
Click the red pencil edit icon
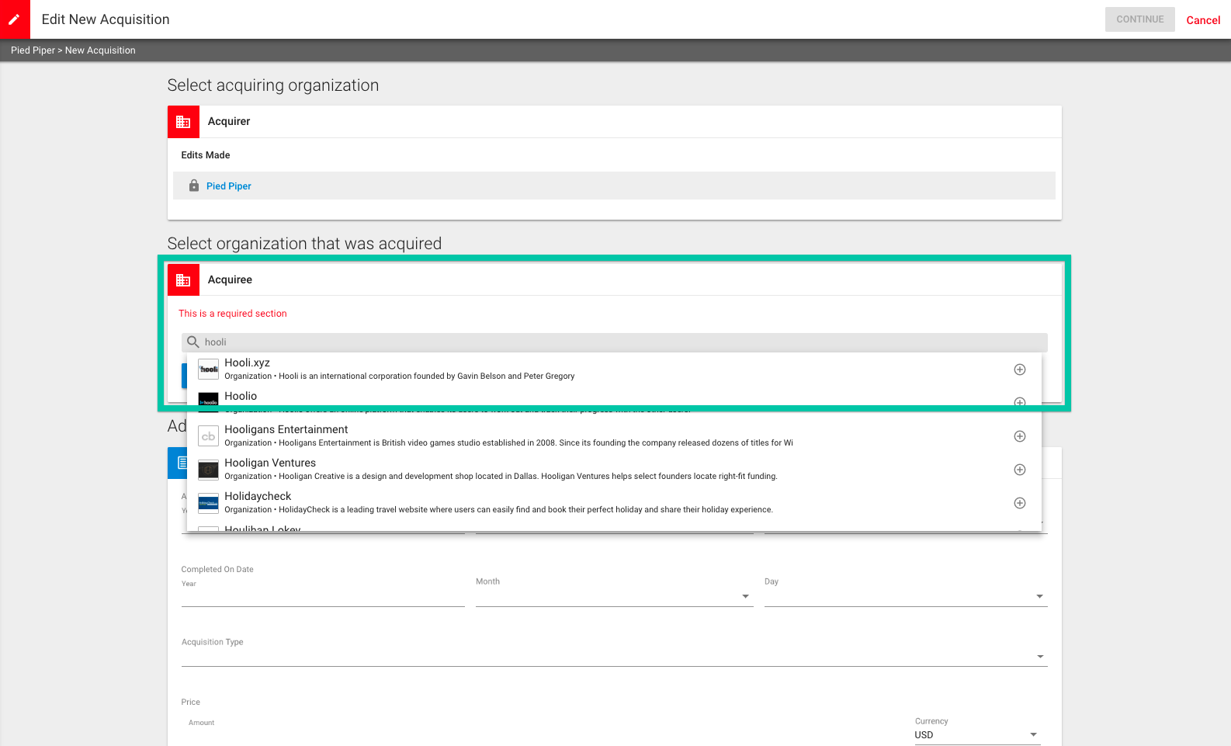(14, 19)
